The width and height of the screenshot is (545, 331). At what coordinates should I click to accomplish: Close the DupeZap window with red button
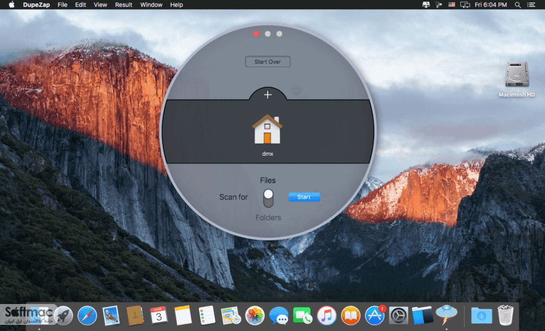[256, 34]
